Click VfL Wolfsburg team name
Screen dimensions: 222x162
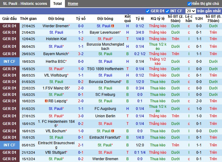(55, 75)
